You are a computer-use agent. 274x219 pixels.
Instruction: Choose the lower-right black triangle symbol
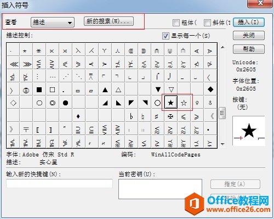click(105, 103)
